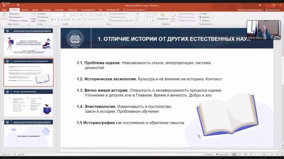284x159 pixels.
Task: Select slide 3 thumbnail in panel
Action: (x=28, y=103)
